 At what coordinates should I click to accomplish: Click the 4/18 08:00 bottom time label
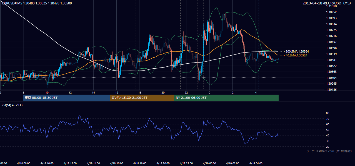coord(24,164)
